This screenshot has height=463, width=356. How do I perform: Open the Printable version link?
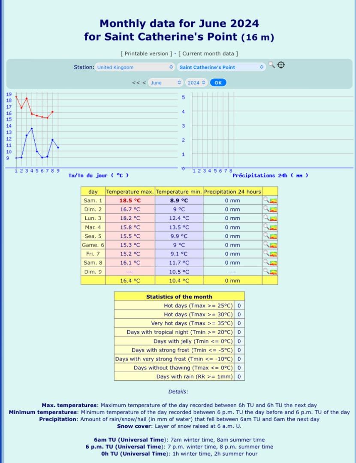pos(146,54)
